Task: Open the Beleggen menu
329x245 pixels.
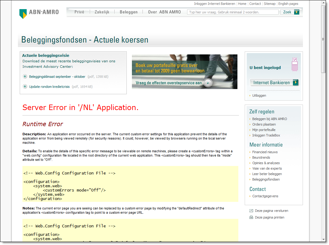Action: click(129, 12)
